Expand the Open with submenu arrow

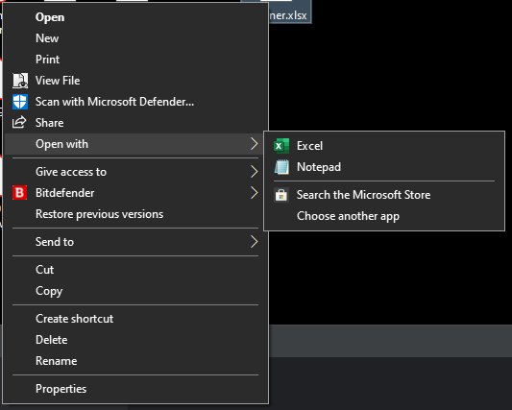point(254,144)
